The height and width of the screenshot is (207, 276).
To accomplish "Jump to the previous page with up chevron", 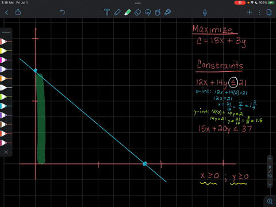I will pyautogui.click(x=270, y=159).
